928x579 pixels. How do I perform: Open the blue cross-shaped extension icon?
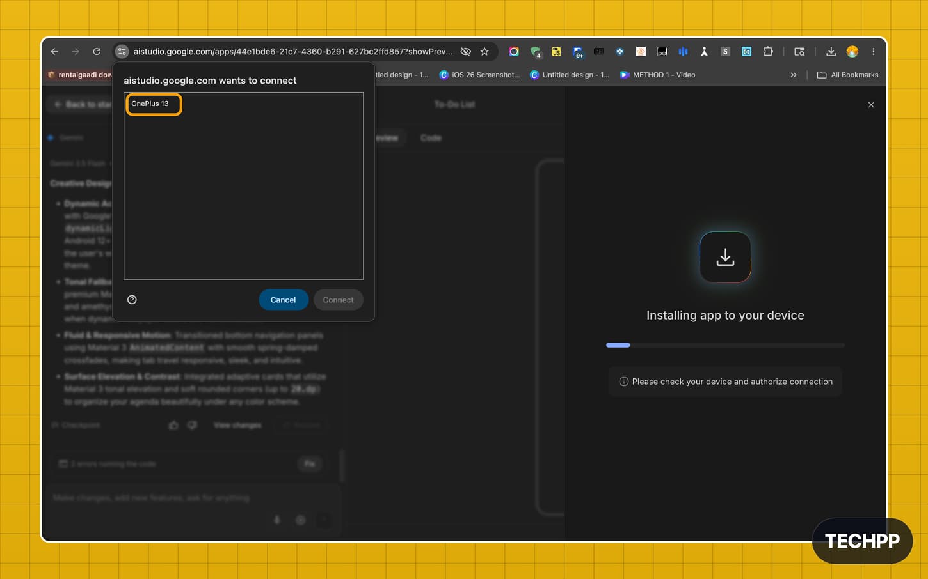620,52
